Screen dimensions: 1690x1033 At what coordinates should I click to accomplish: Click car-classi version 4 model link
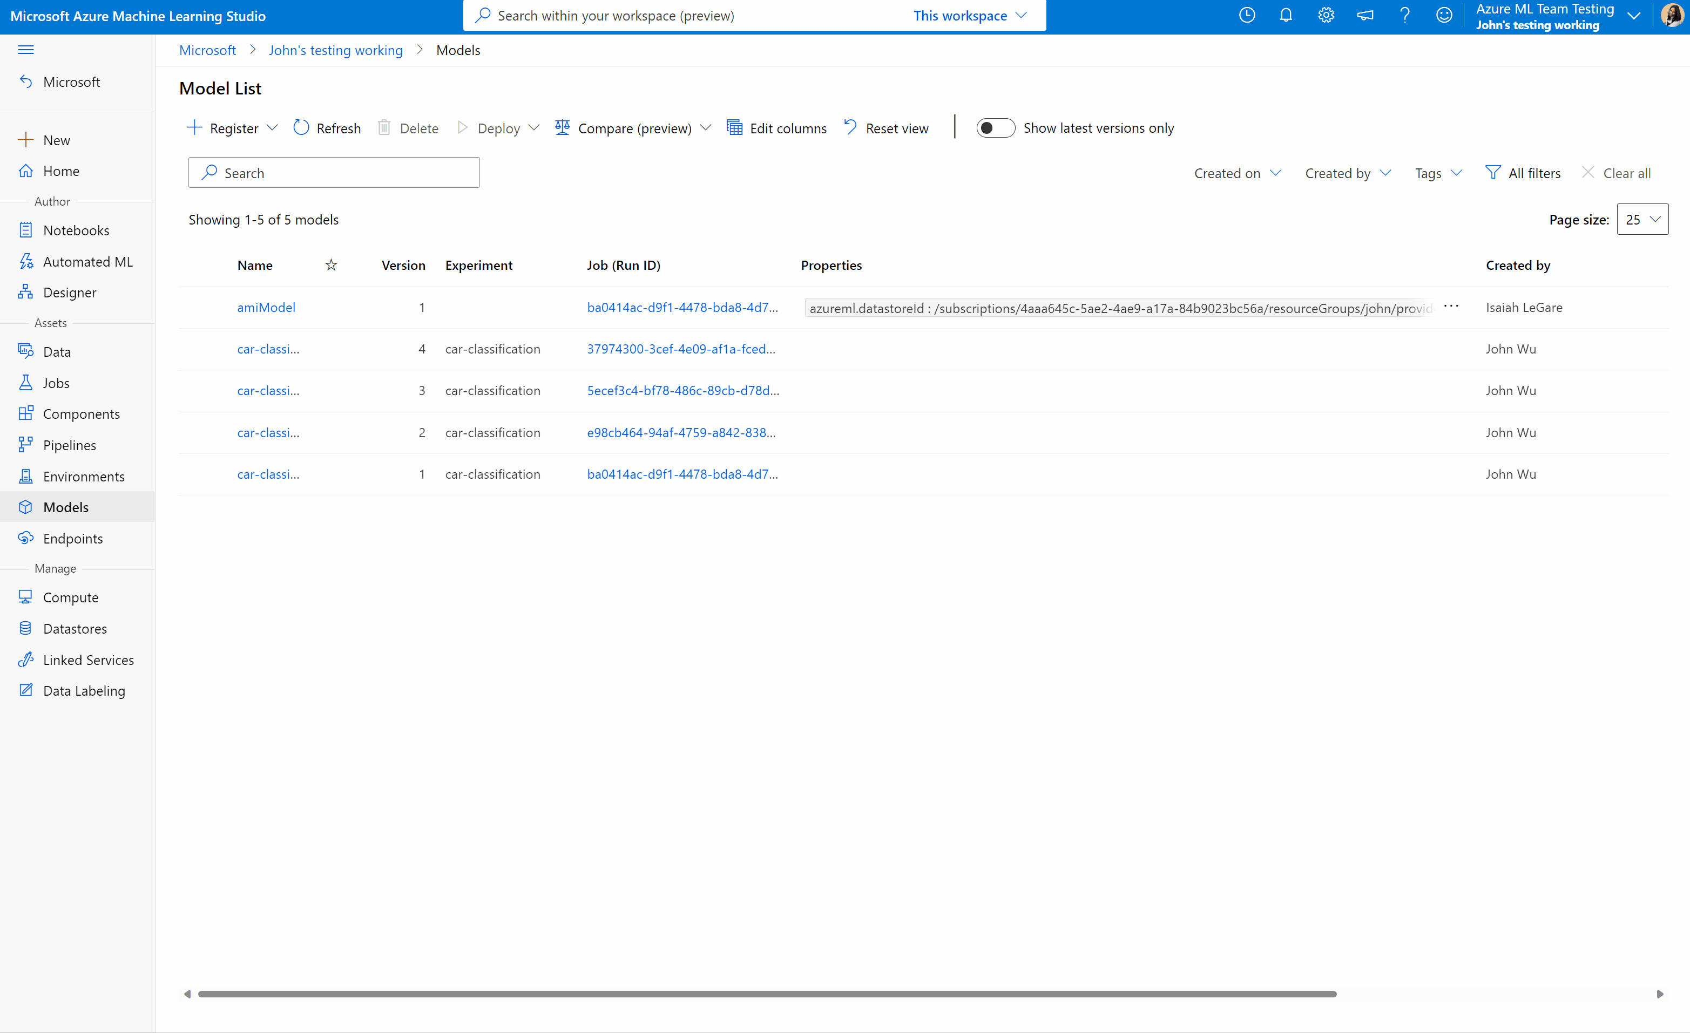click(x=267, y=349)
